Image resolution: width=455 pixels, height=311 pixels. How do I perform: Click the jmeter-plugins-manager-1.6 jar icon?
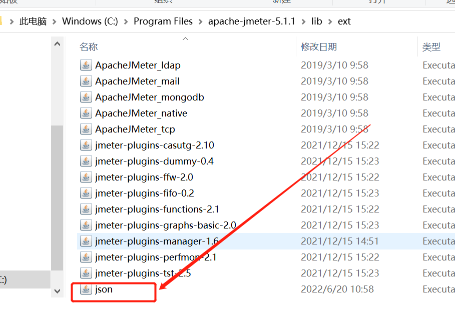click(x=86, y=241)
